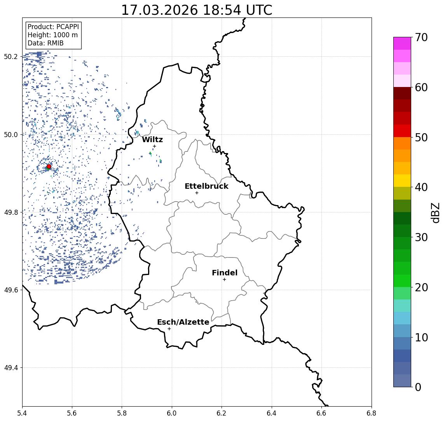Click the longitude label 5.8
This screenshot has width=445, height=421.
122,413
